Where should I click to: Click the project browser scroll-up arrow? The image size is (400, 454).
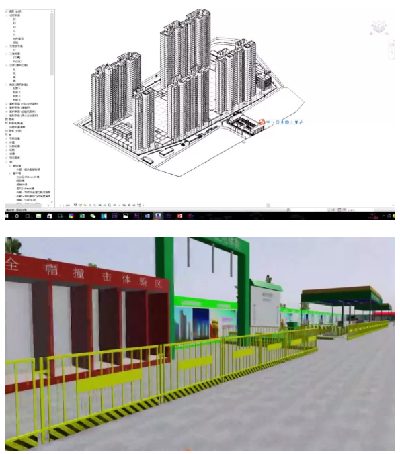(52, 11)
